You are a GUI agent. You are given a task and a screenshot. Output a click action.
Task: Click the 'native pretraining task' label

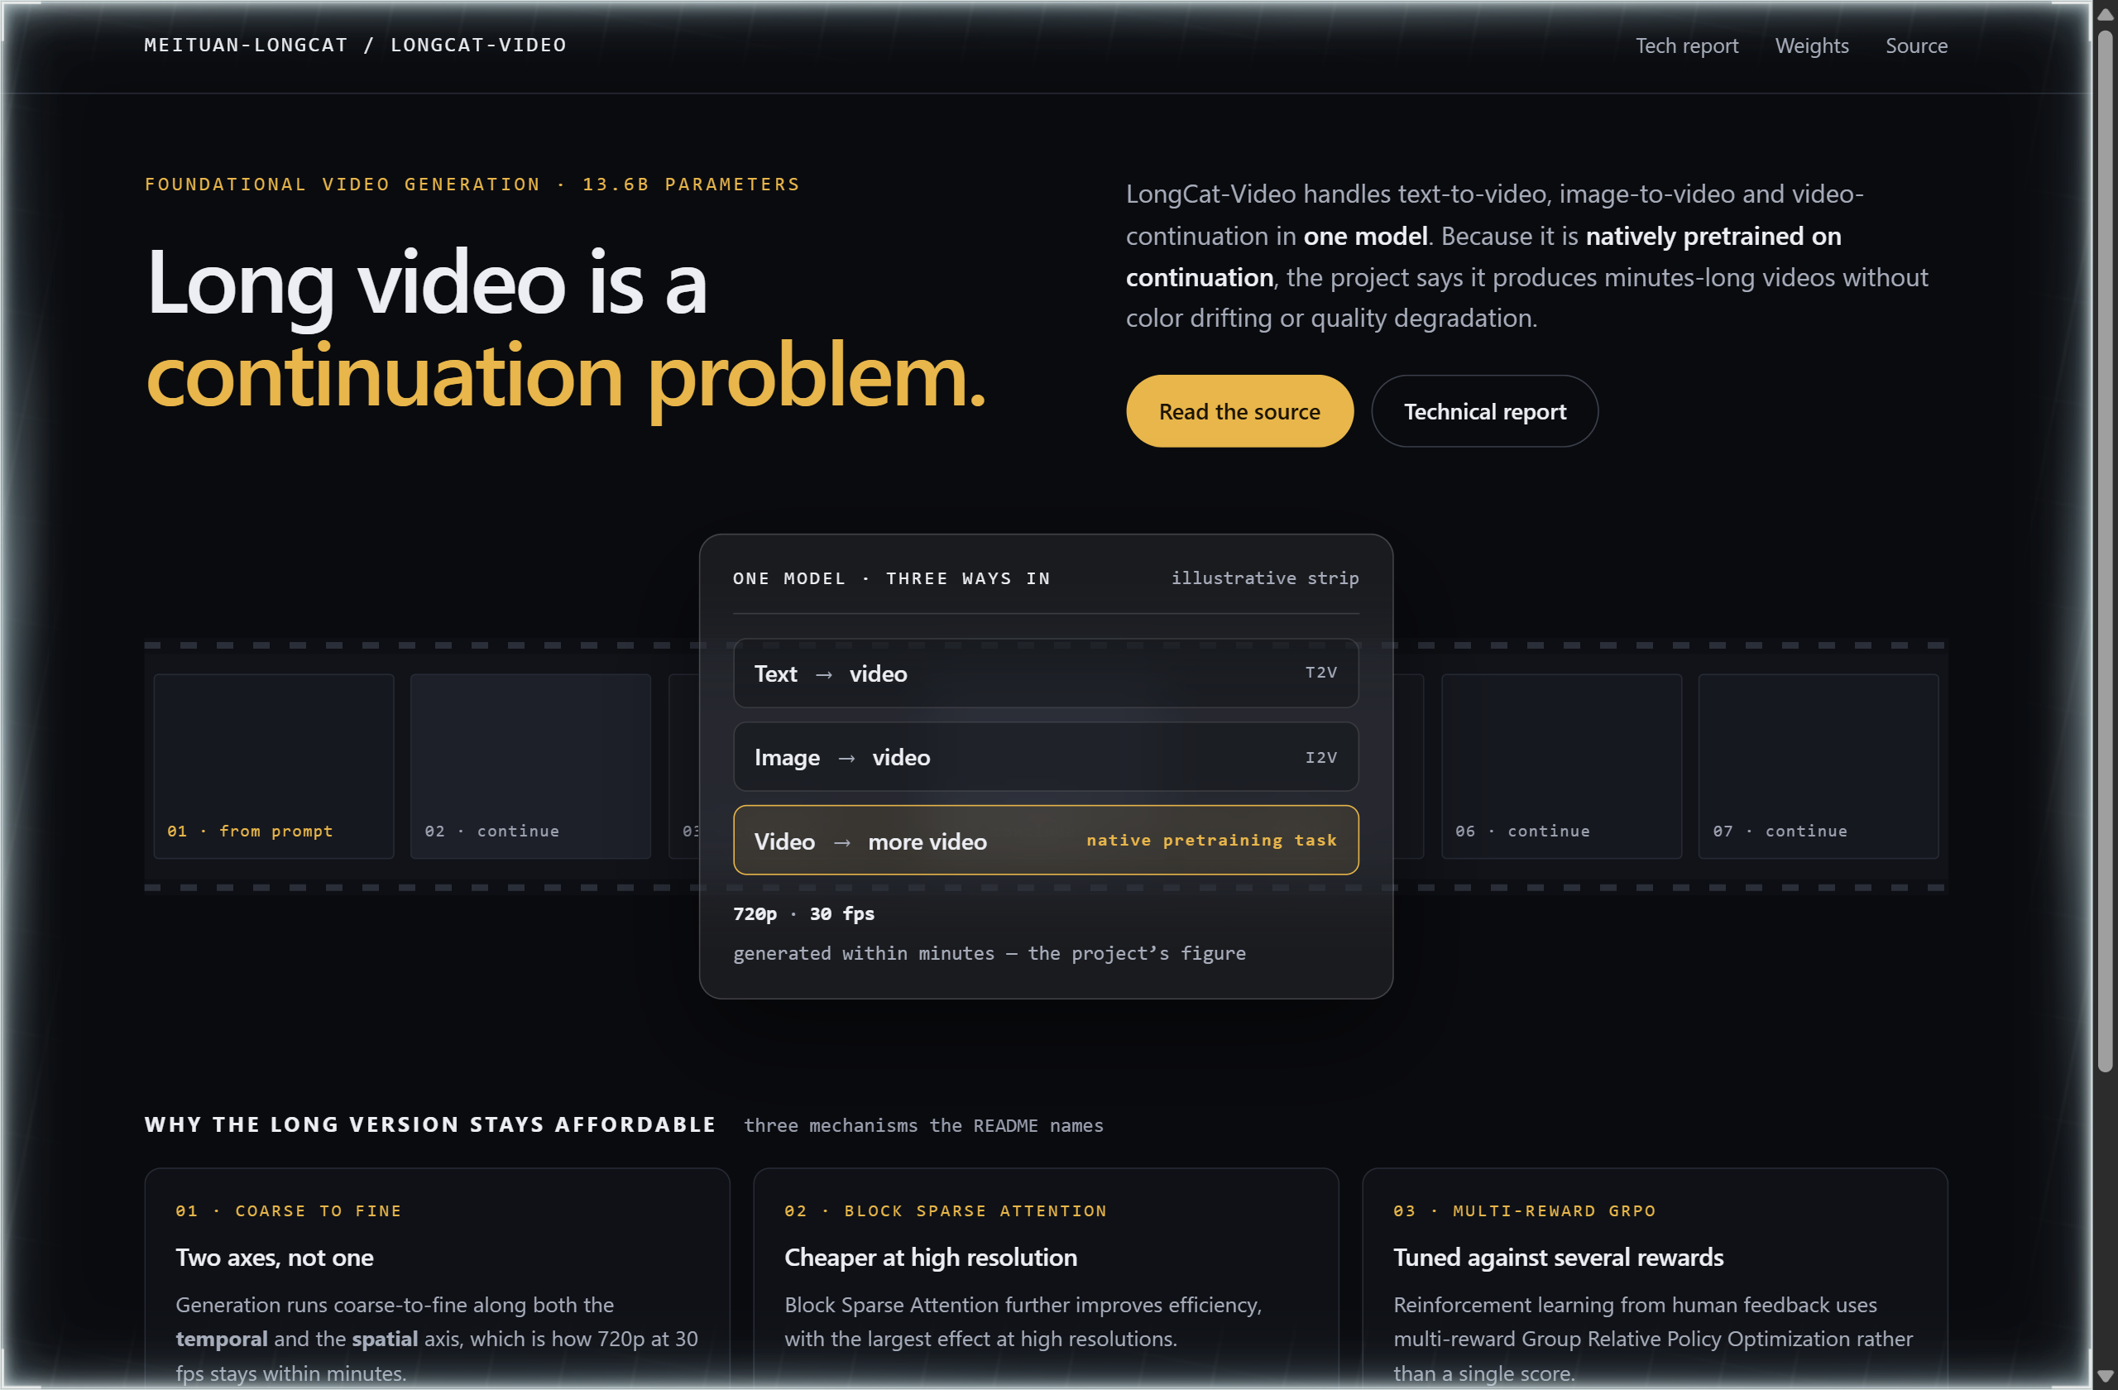(1211, 840)
